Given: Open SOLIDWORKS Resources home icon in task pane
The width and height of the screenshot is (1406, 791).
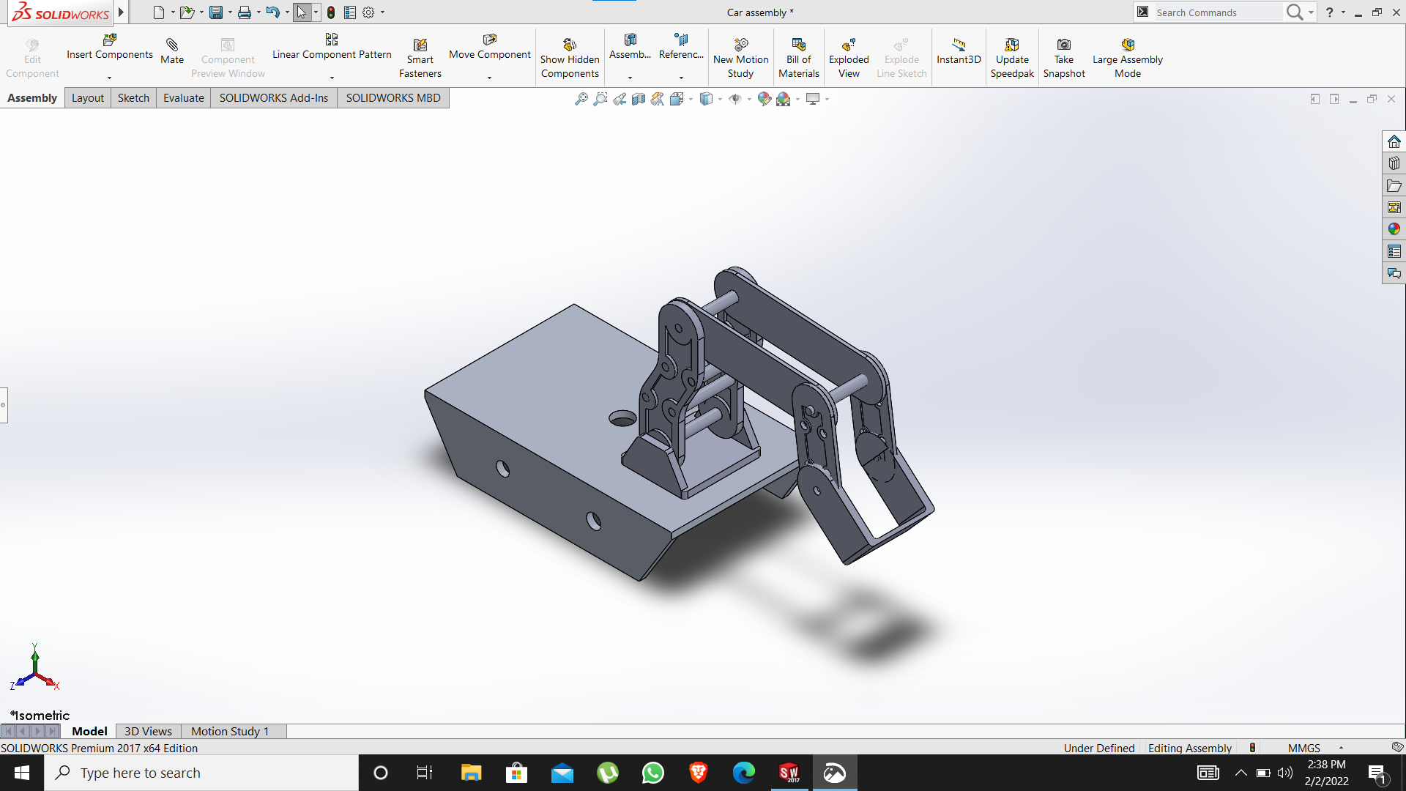Looking at the screenshot, I should pyautogui.click(x=1394, y=141).
